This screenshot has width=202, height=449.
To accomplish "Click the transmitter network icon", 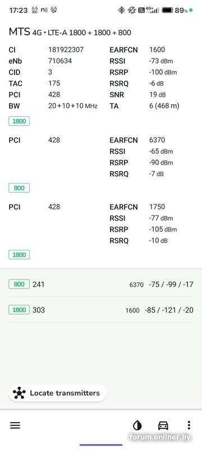I will [19, 393].
